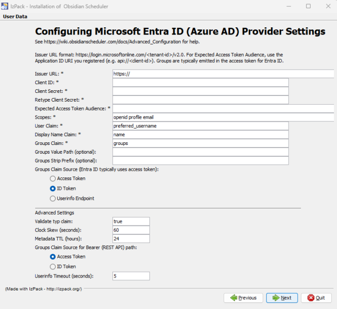Viewport: 337px width, 309px height.
Task: Close the IzPack installer window
Action: (x=328, y=6)
